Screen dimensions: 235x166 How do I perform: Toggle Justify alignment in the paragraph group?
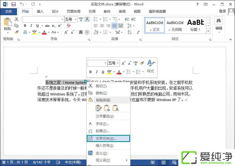tap(114, 26)
